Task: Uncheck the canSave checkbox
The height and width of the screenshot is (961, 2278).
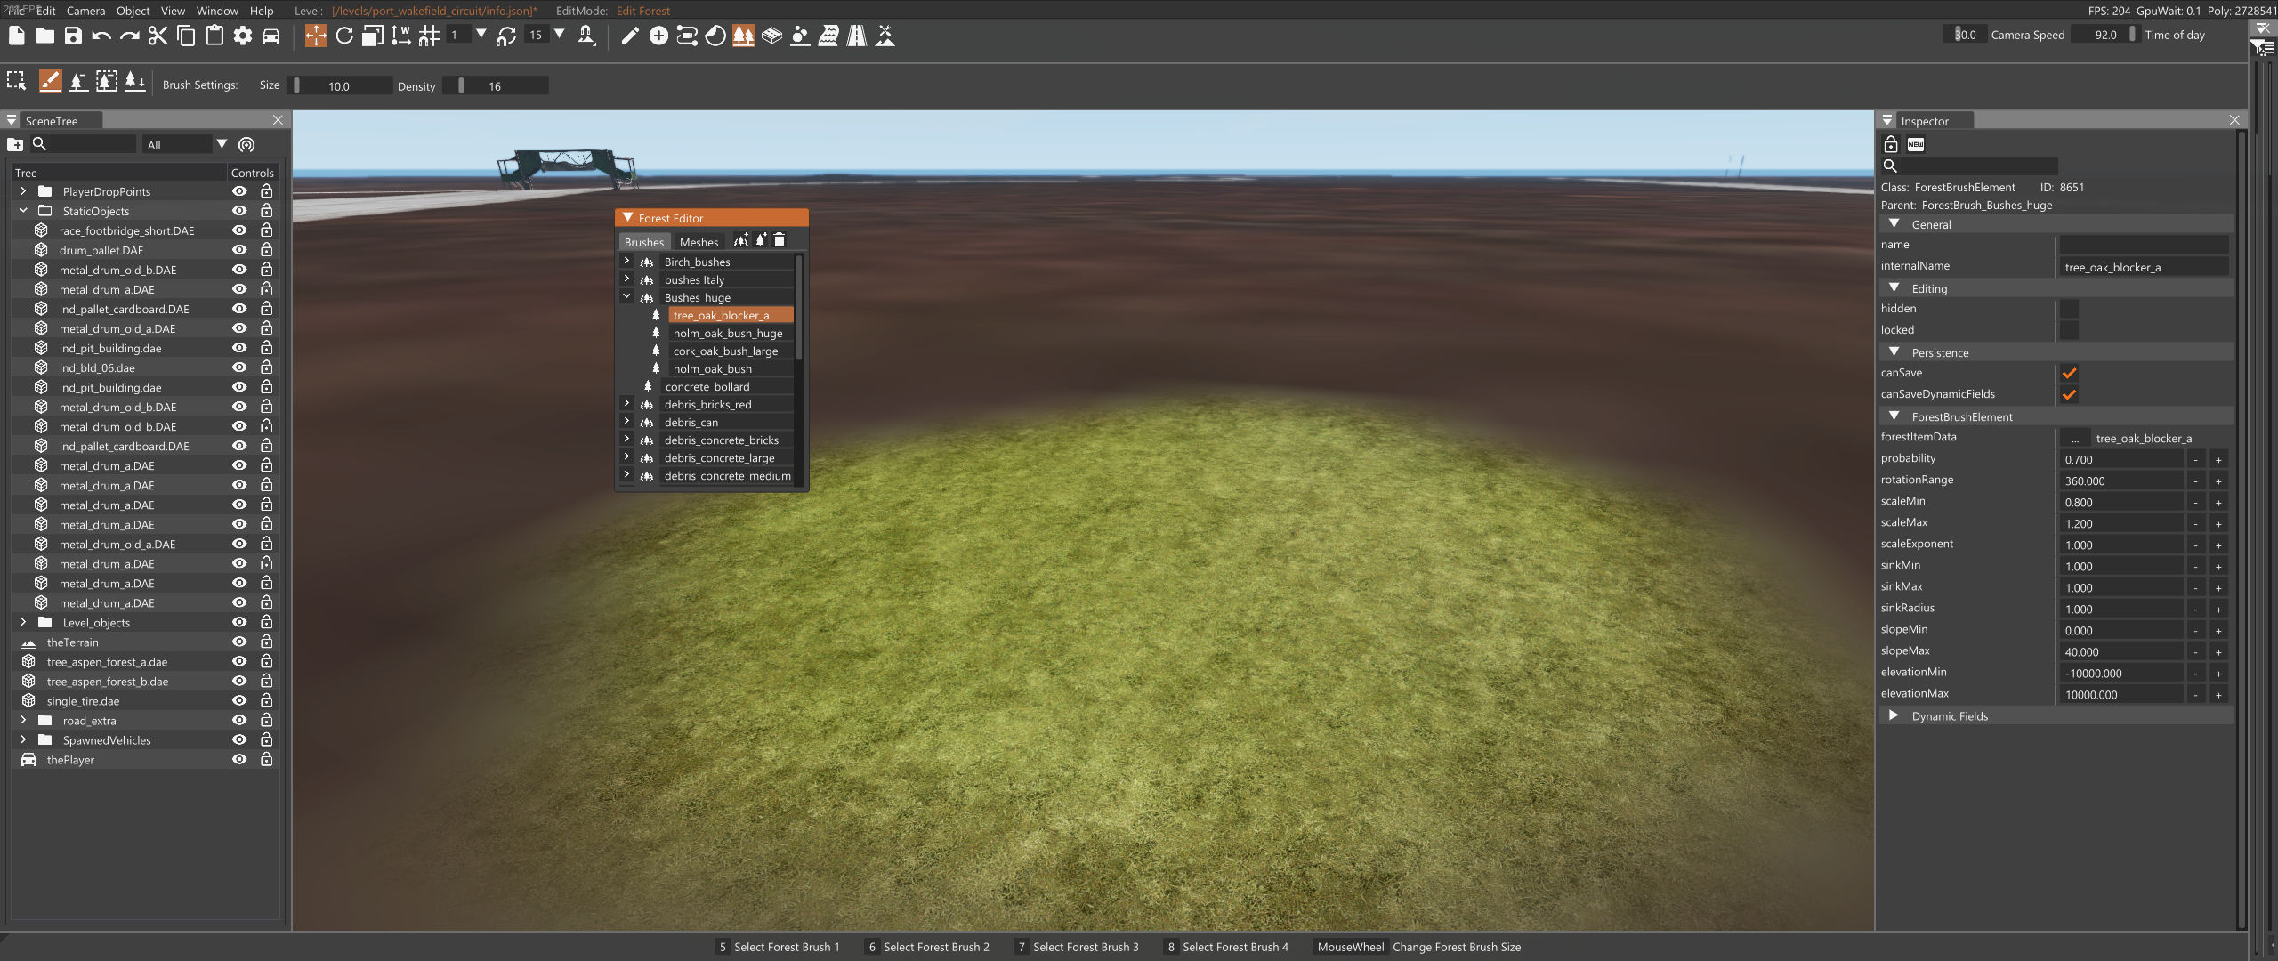Action: [2069, 373]
